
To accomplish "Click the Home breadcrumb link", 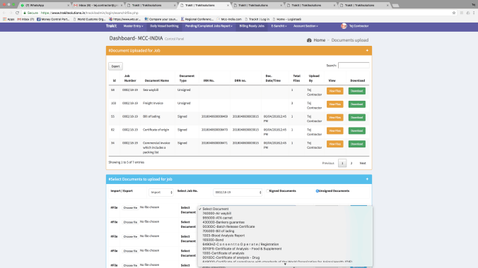I will [319, 40].
